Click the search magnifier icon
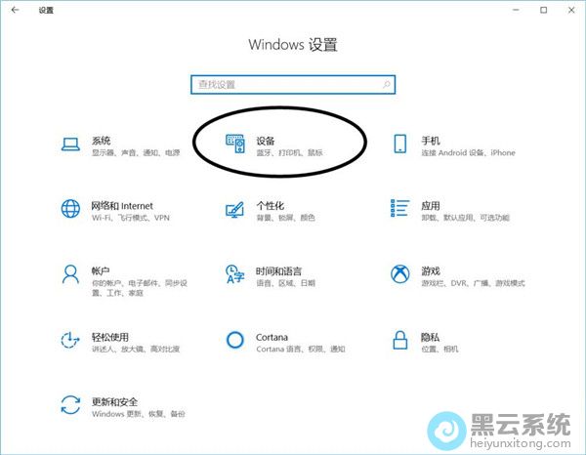The height and width of the screenshot is (455, 586). click(387, 84)
